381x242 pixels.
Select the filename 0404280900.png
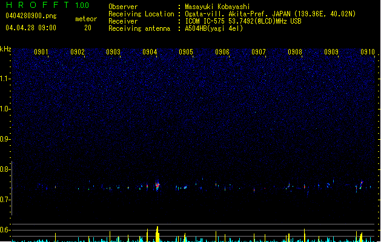point(31,16)
